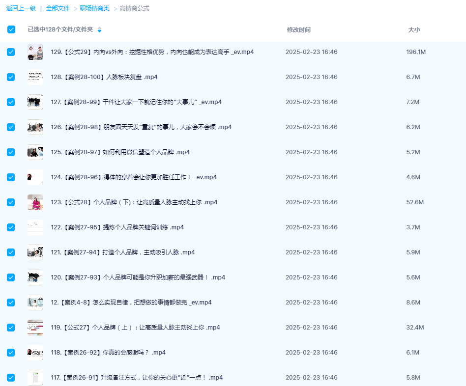The width and height of the screenshot is (466, 386).
Task: Open file 121 打造个人品牌 by its name
Action: pos(123,252)
